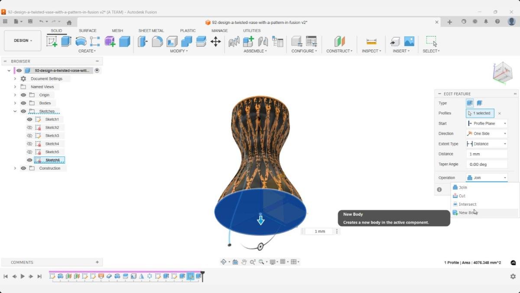Open the Revolve tool
Image resolution: width=520 pixels, height=293 pixels.
[x=80, y=40]
